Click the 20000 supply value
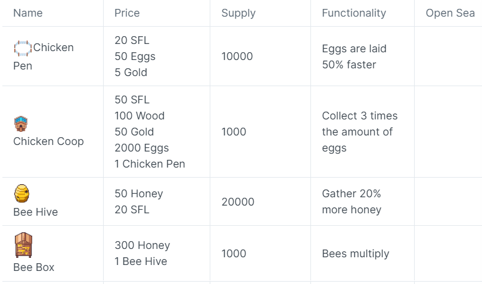Viewport: 482px width, 284px height. point(238,202)
